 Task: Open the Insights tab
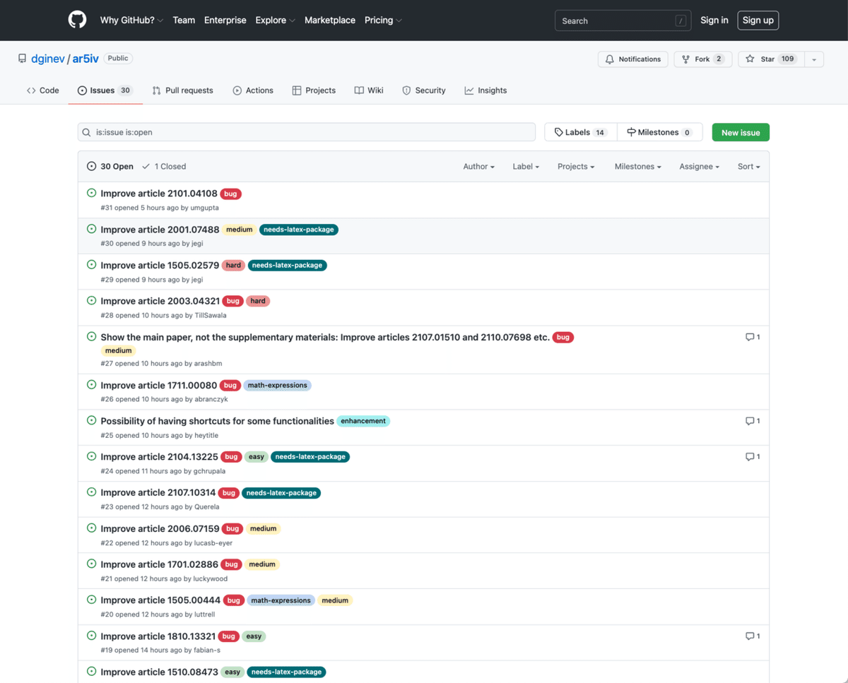pos(485,90)
